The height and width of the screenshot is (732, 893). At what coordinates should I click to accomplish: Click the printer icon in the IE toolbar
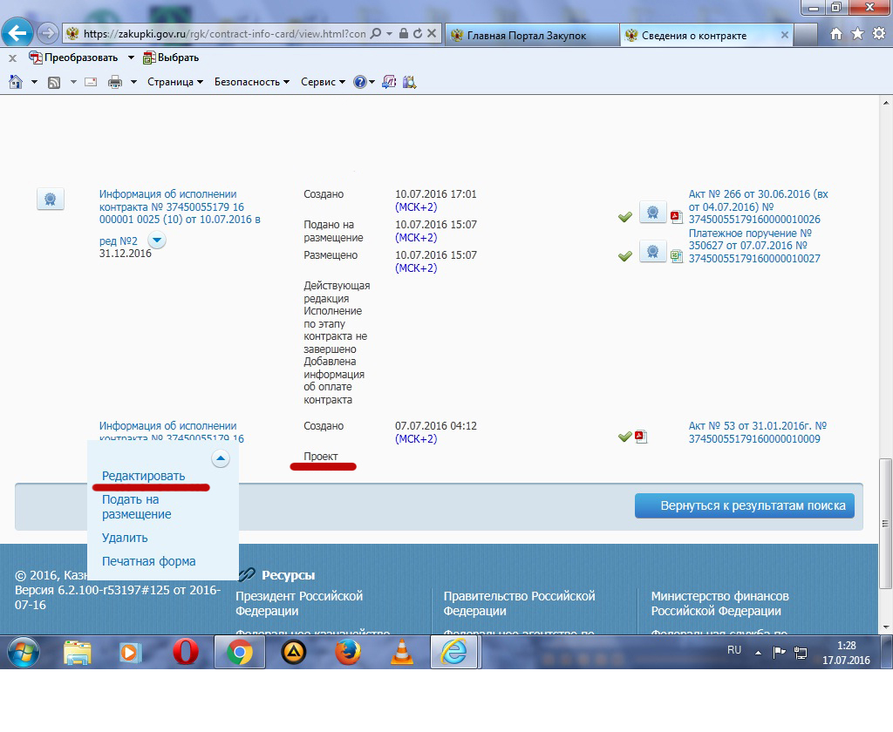114,82
